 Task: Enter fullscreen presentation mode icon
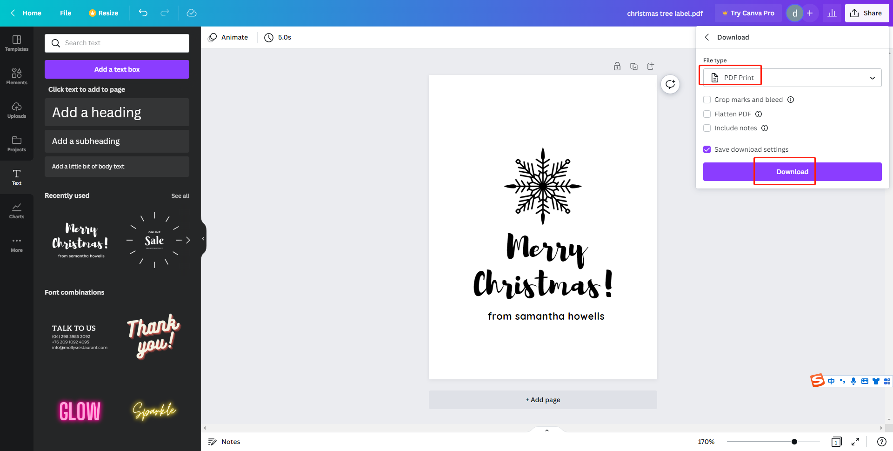pyautogui.click(x=855, y=442)
